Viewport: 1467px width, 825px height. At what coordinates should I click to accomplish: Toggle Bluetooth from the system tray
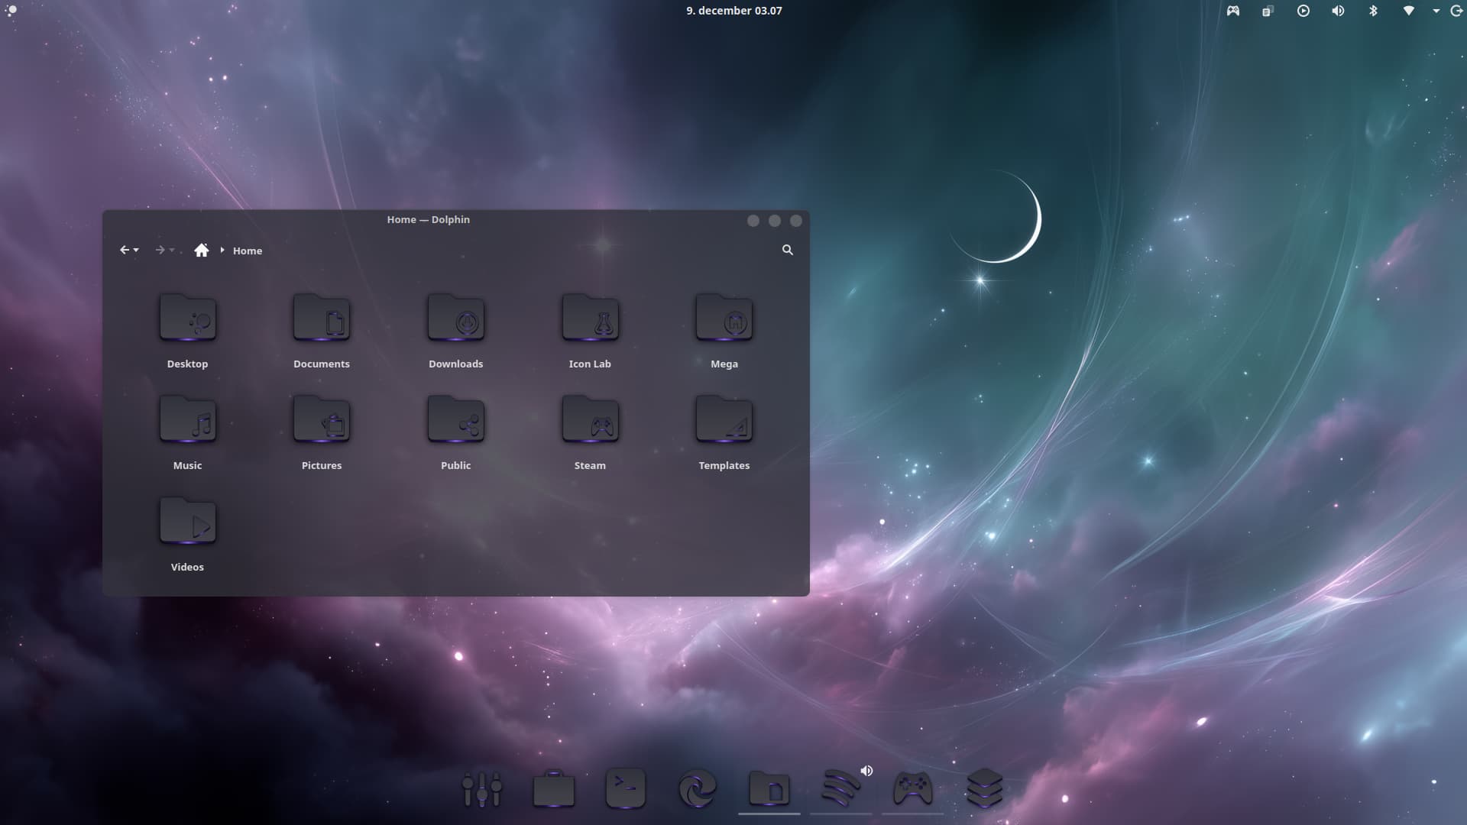(1372, 11)
